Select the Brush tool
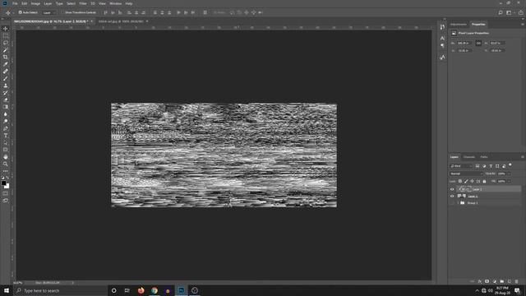The image size is (526, 296). coord(6,79)
